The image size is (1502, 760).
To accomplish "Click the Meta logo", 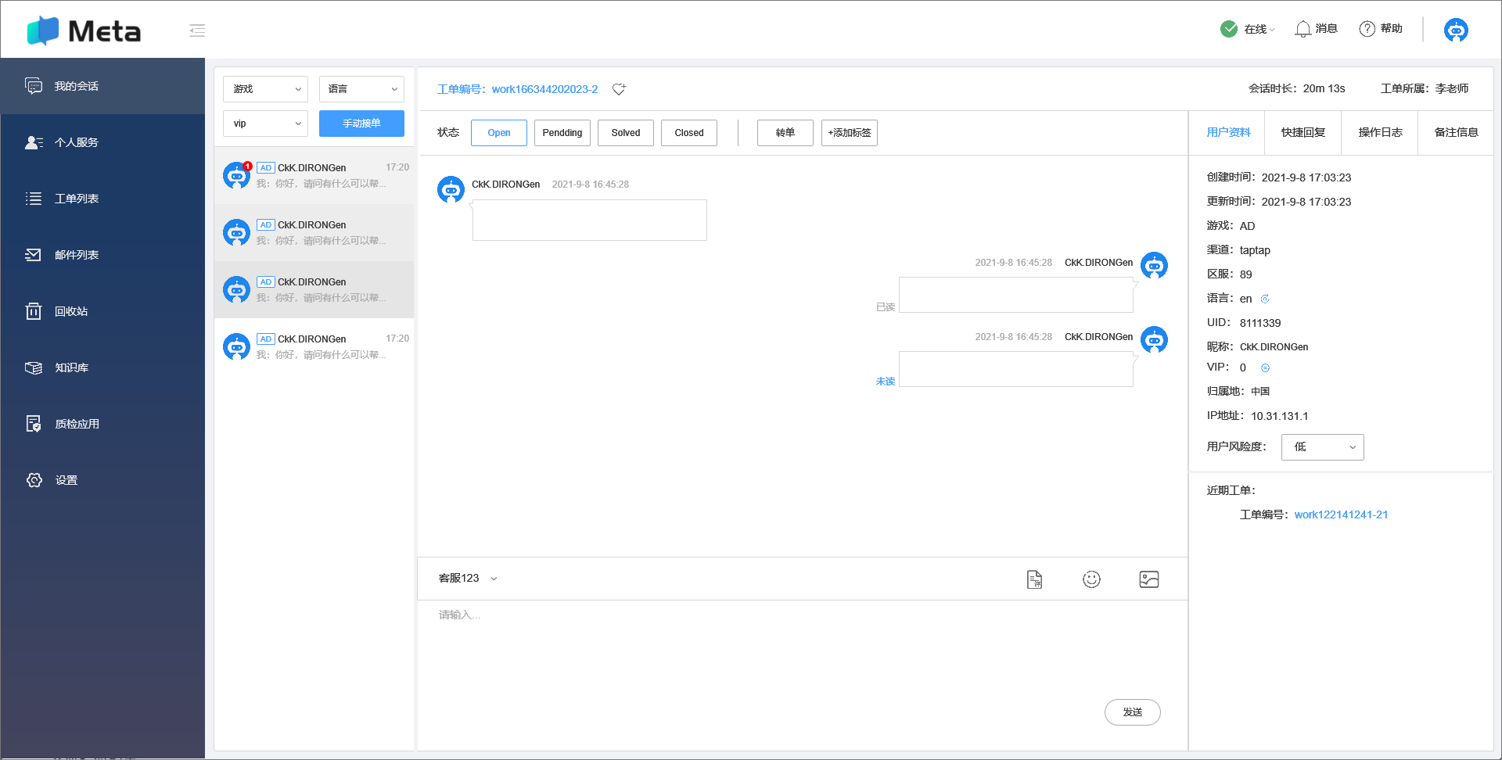I will pyautogui.click(x=84, y=30).
